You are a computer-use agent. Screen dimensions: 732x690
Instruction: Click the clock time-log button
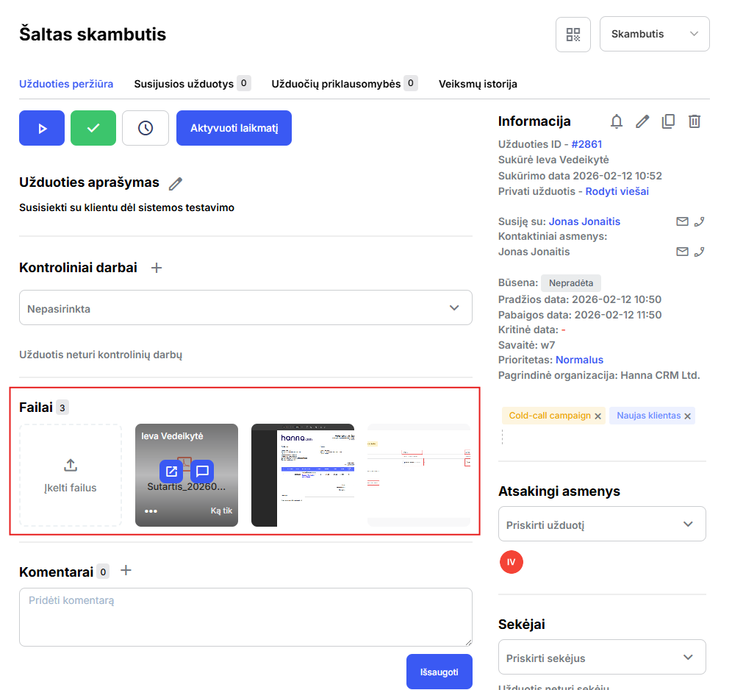coord(146,128)
